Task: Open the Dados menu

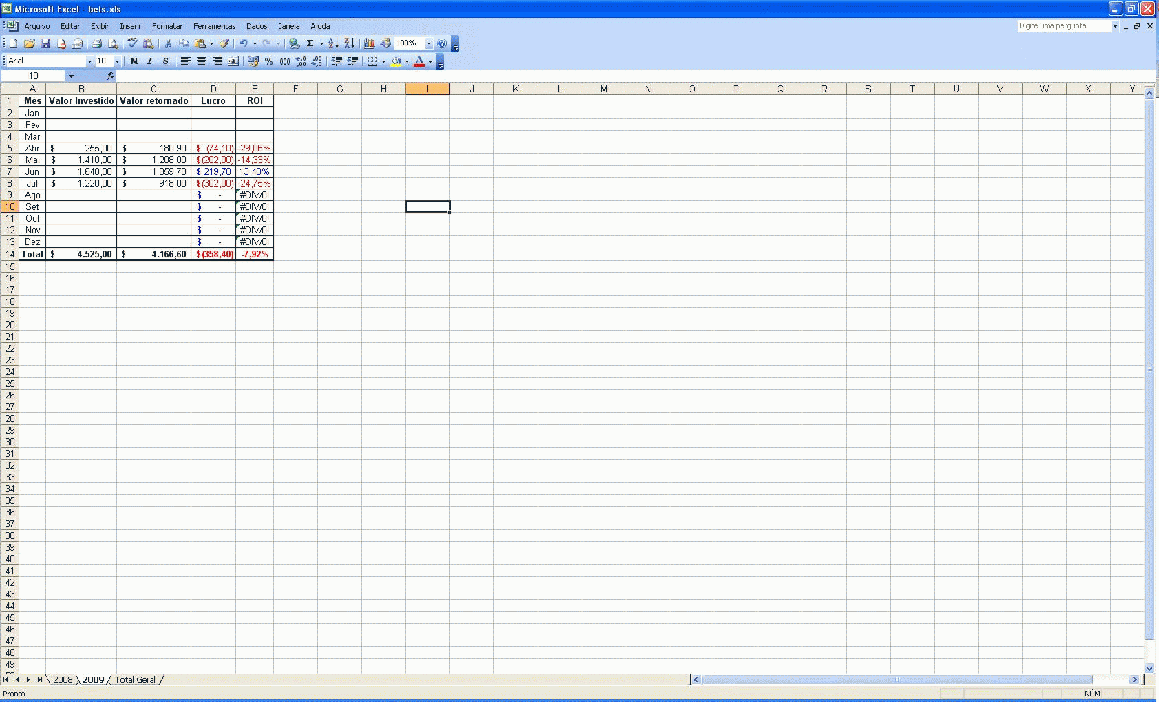Action: [x=257, y=26]
